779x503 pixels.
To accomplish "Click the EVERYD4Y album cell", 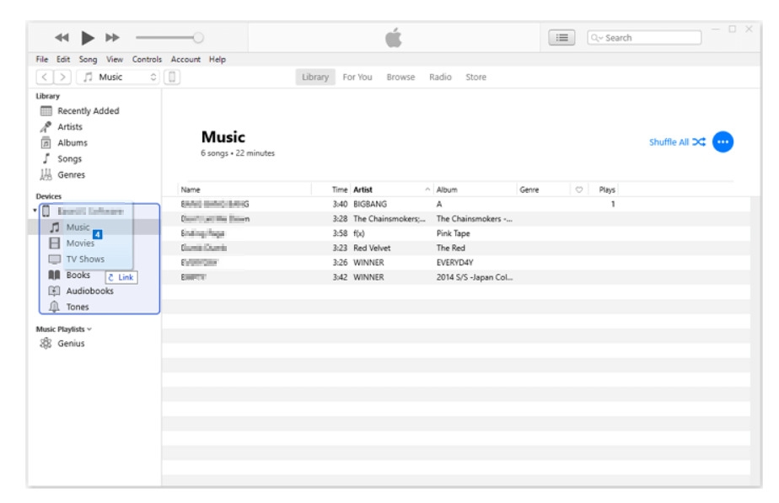I will (454, 262).
